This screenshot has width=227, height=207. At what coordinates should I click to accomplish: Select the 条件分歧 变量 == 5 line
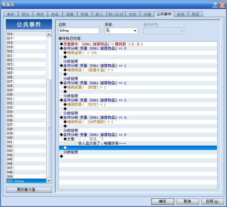[x=138, y=135]
